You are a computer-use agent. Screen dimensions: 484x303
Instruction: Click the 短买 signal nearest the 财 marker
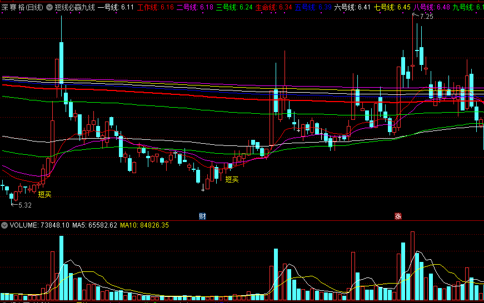point(232,179)
